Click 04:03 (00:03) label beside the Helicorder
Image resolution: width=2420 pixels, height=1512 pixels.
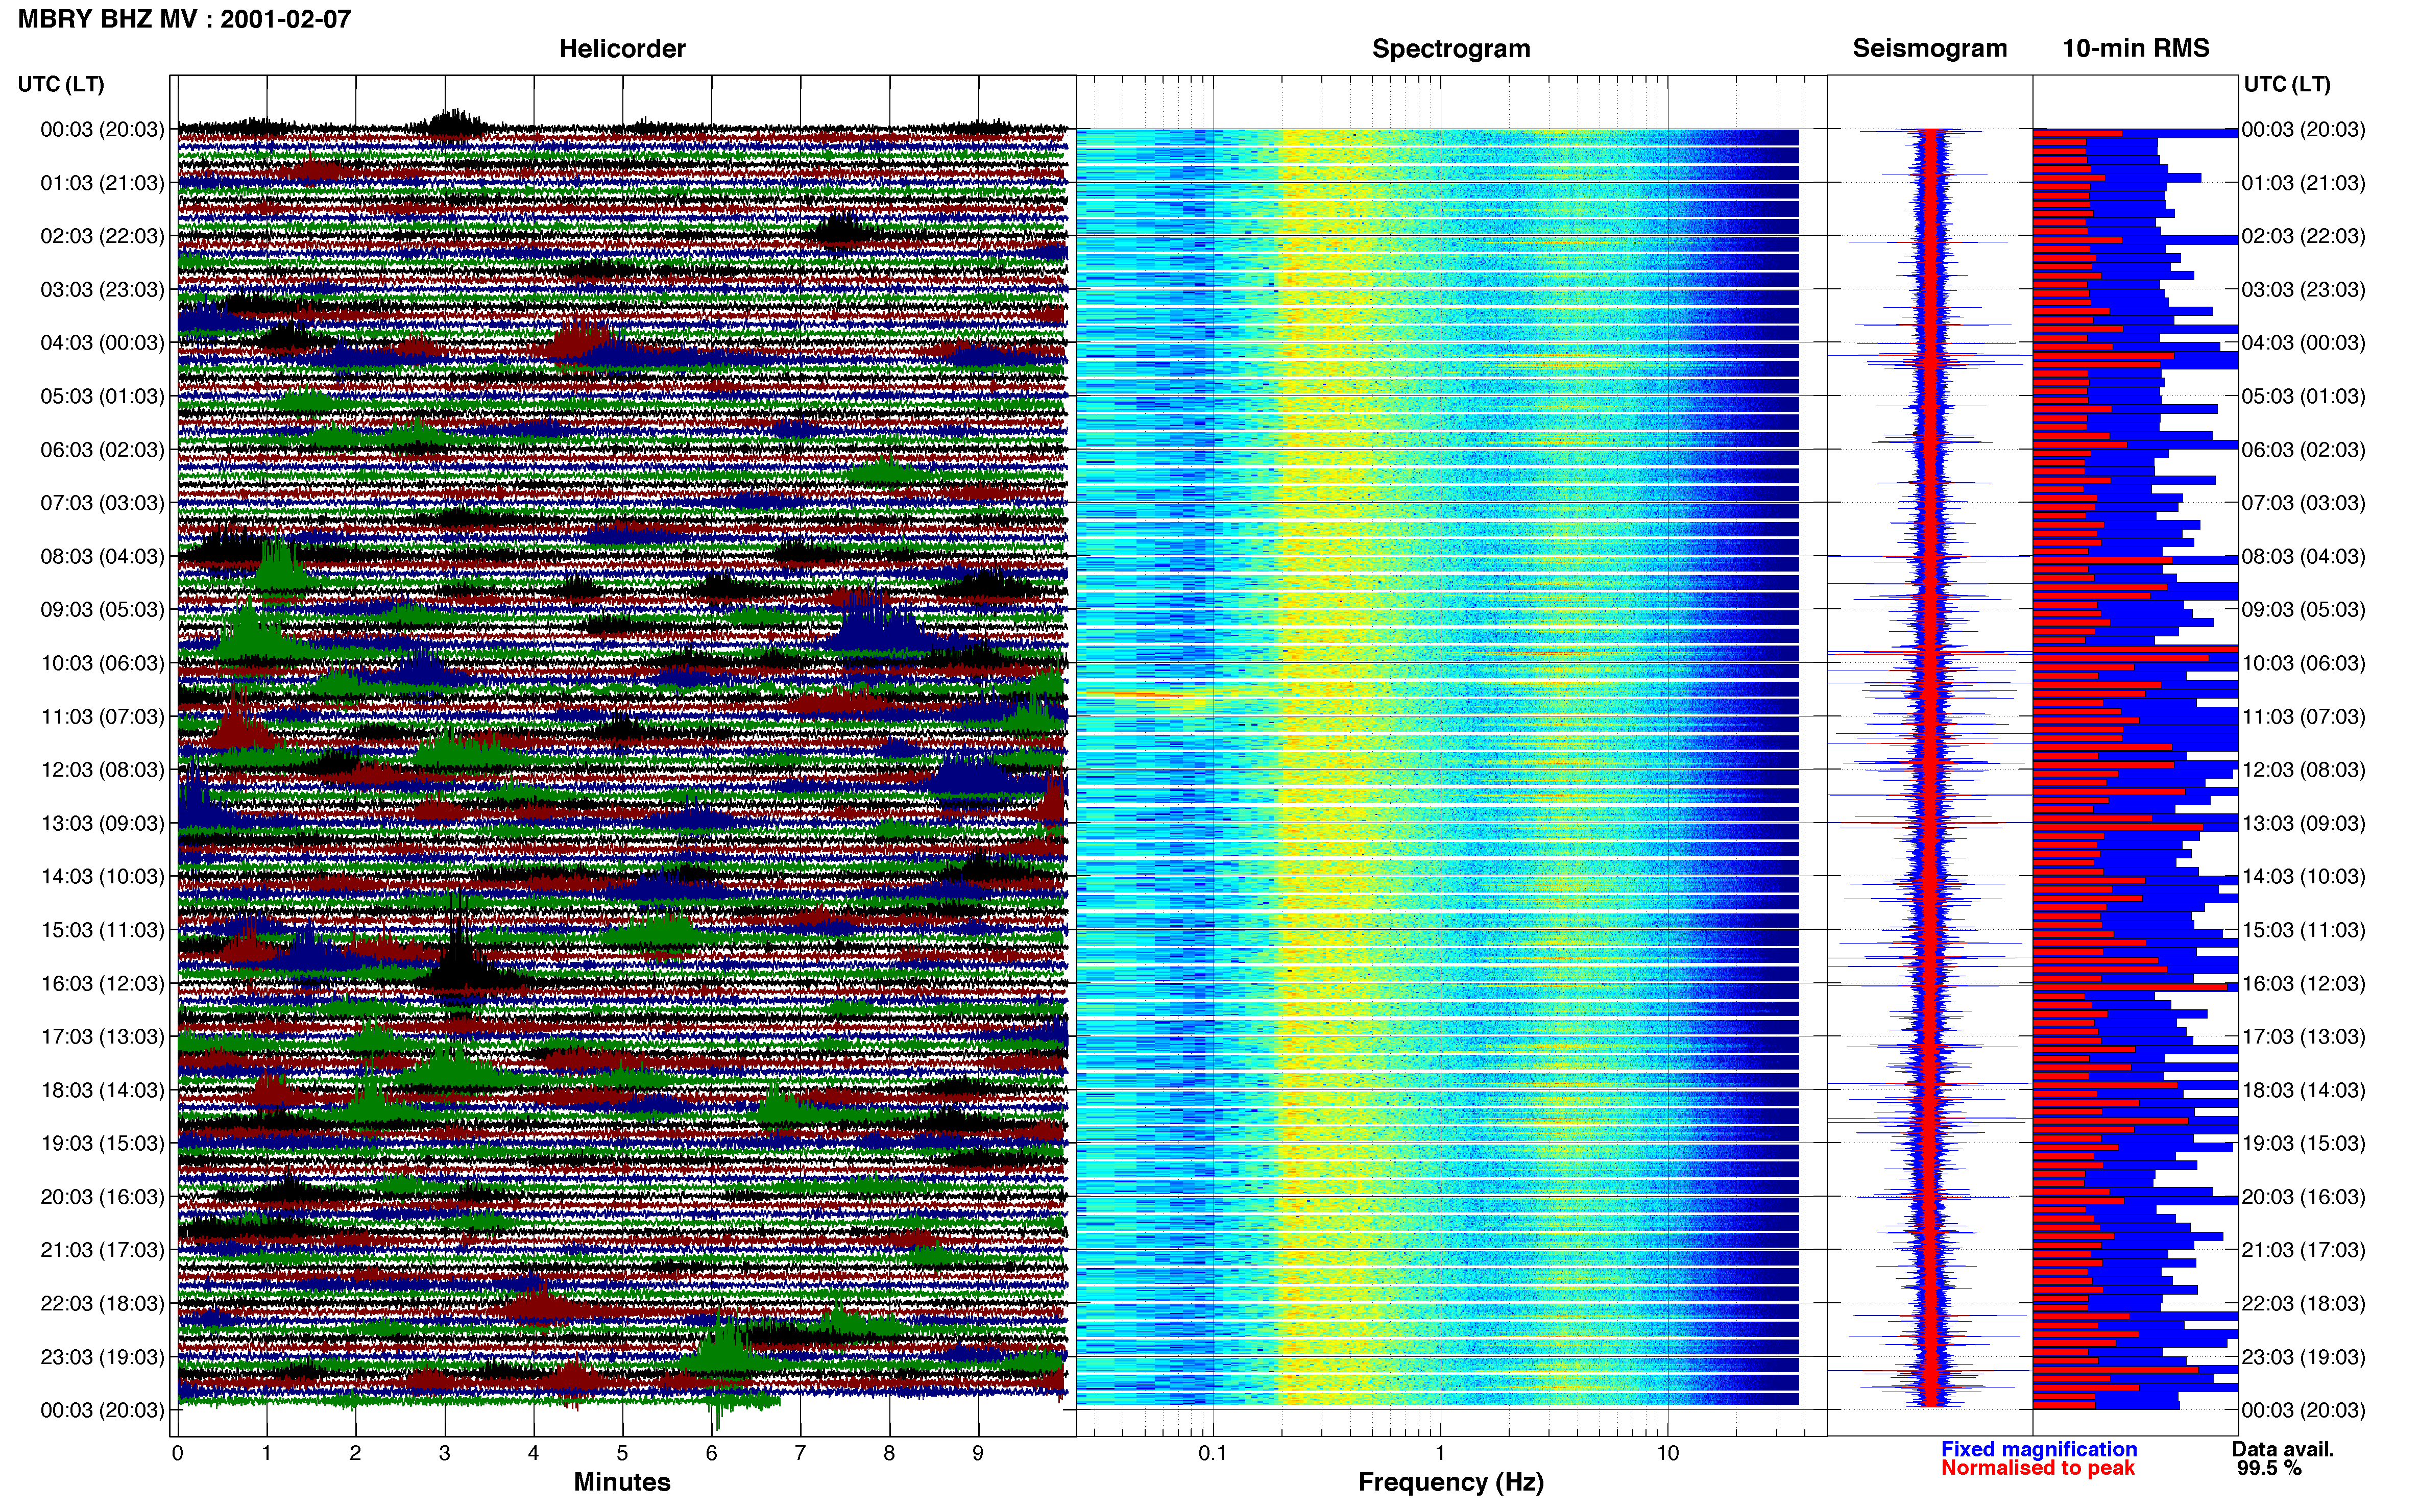(102, 343)
